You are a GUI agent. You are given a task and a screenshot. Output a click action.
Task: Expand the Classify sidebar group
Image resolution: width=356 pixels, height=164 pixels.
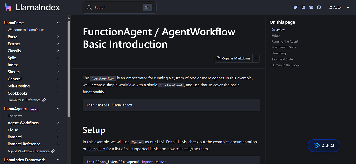point(58,51)
